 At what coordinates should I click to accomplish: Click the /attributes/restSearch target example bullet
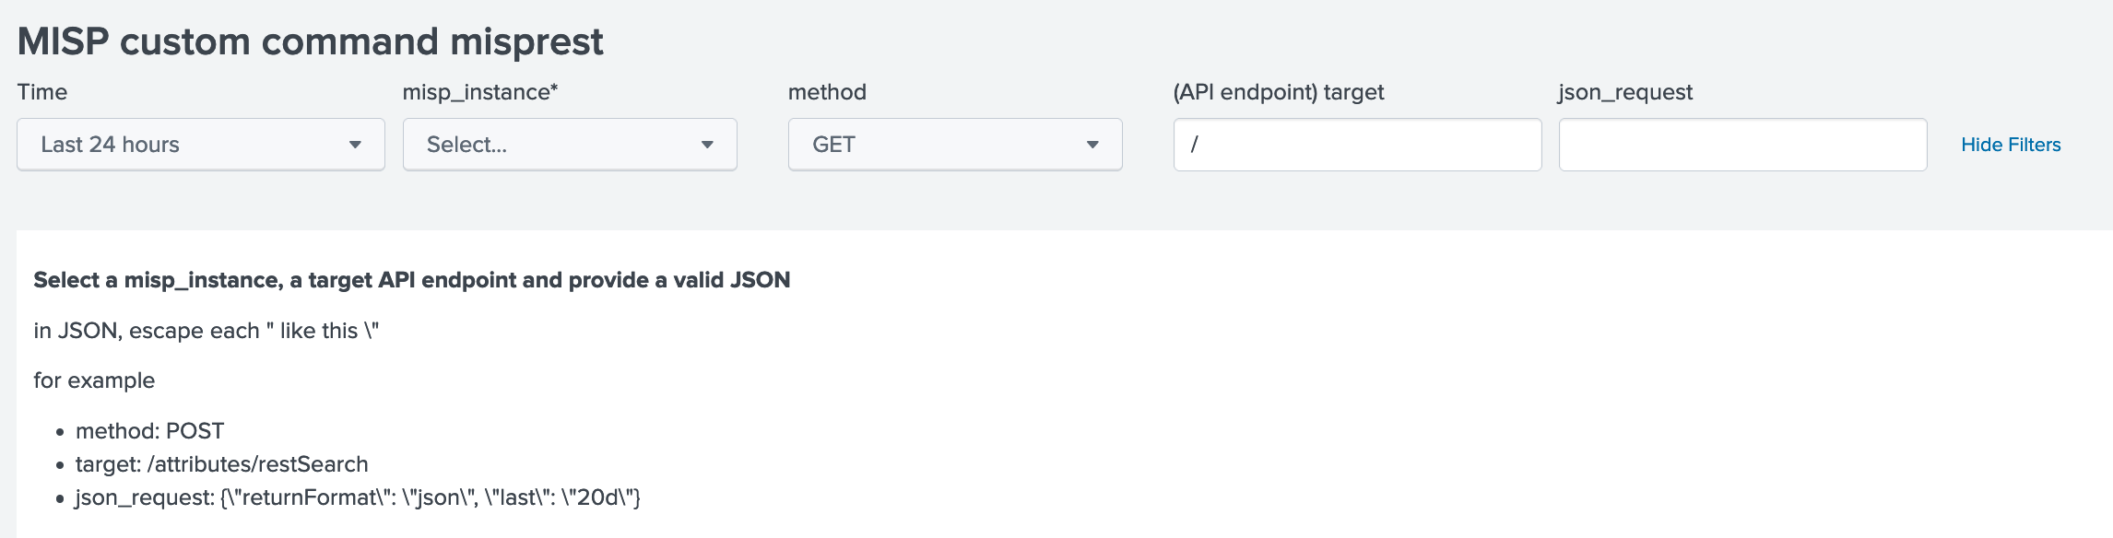click(x=221, y=464)
